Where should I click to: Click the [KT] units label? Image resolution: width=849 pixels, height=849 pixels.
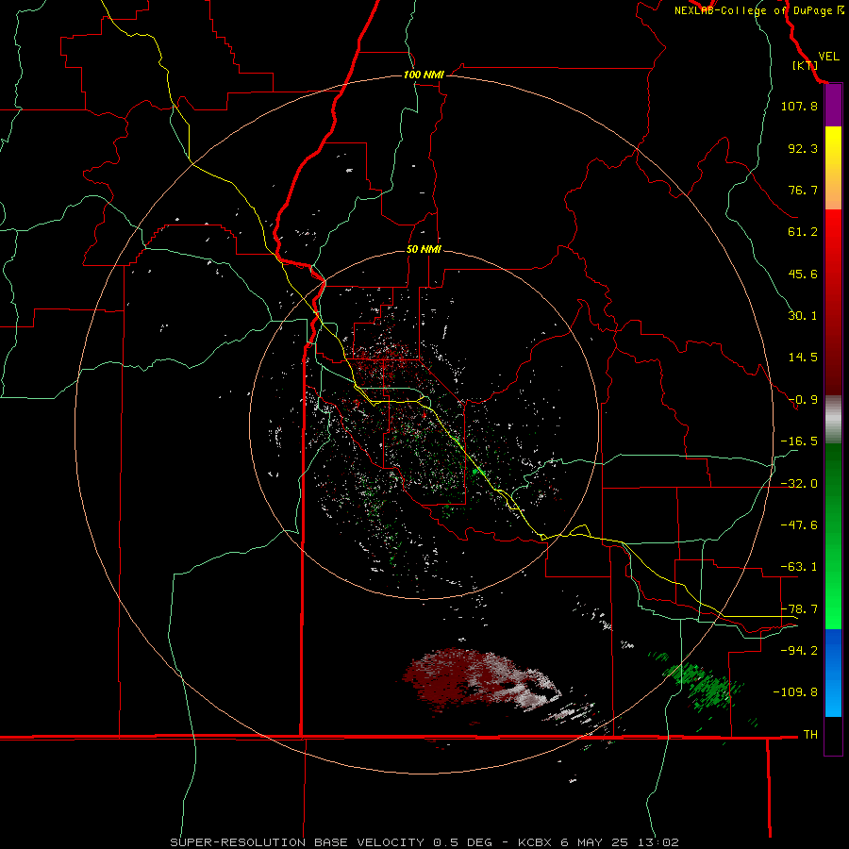(805, 65)
